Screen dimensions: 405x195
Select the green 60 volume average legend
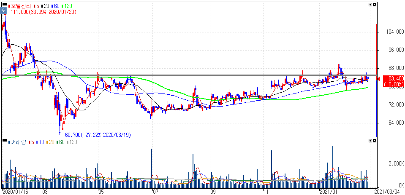[x=60, y=142]
